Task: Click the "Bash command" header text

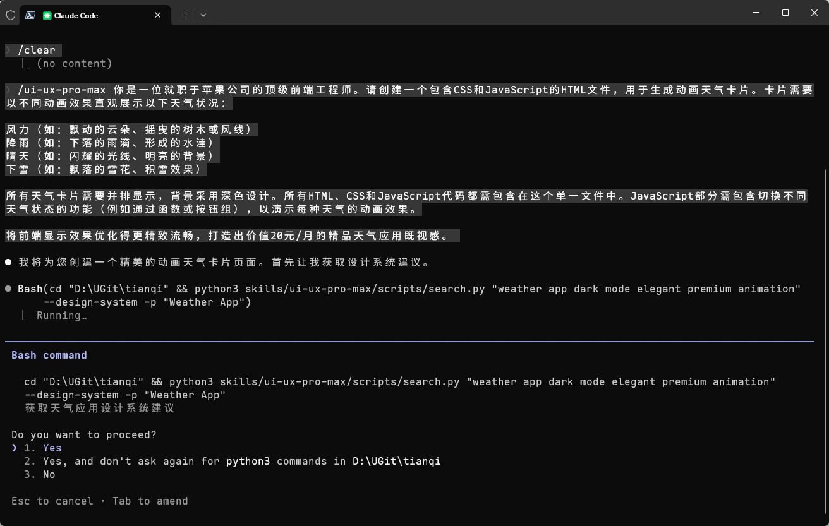Action: tap(49, 355)
